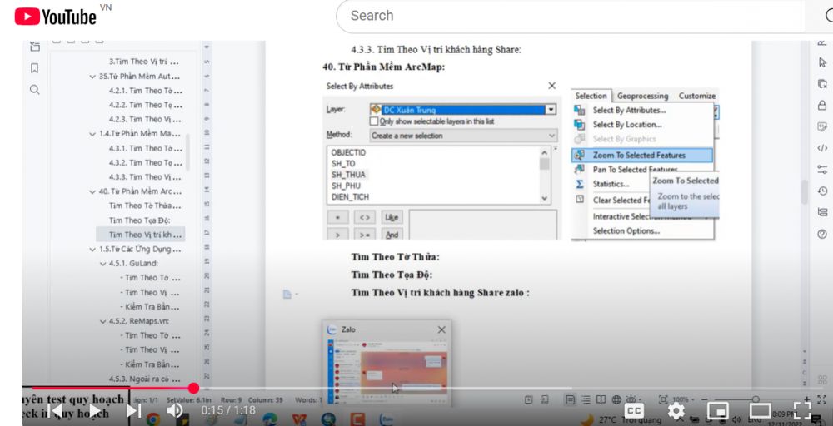The width and height of the screenshot is (833, 426).
Task: Toggle closed captions CC button
Action: click(x=634, y=410)
